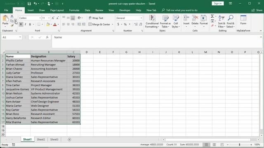Image resolution: width=264 pixels, height=148 pixels.
Task: Open Insert Function fx button
Action: (x=47, y=37)
